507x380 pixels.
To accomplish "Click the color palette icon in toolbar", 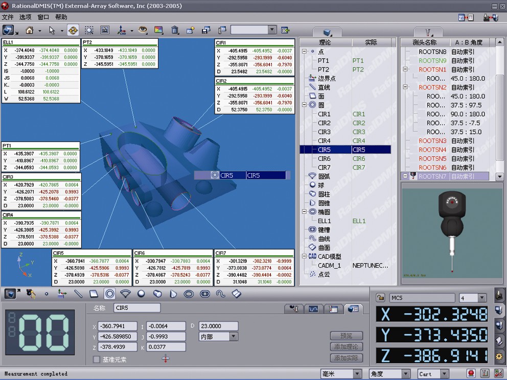I will 158,30.
